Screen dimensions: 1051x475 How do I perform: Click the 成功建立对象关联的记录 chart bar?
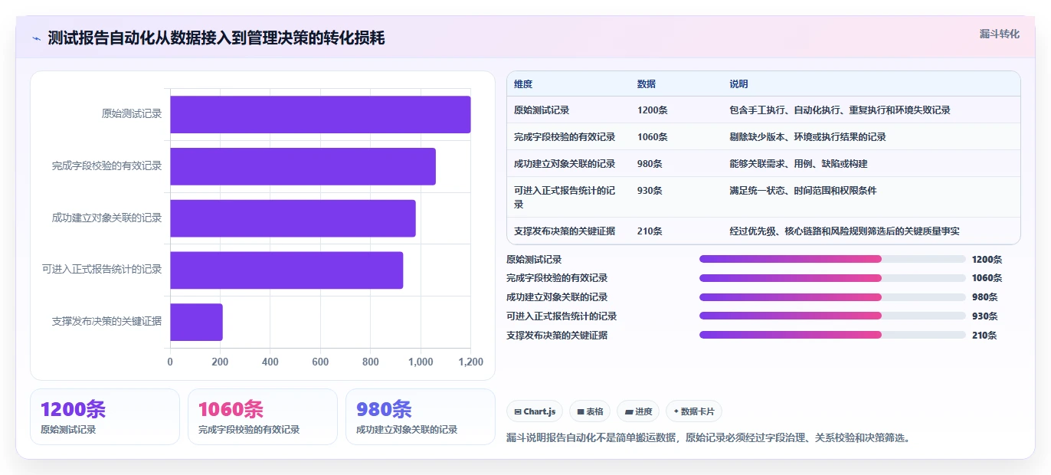[x=293, y=218]
